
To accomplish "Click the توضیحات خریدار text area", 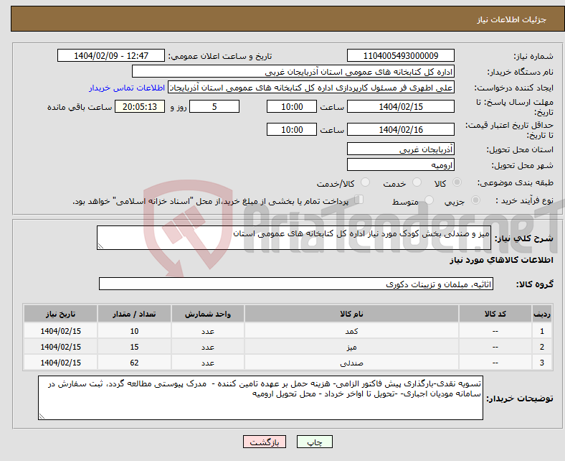I will [260, 398].
